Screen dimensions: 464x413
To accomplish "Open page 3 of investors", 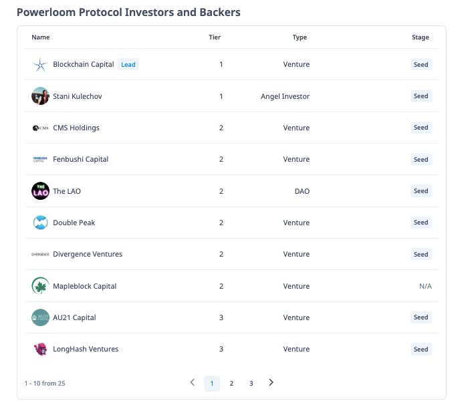I will pyautogui.click(x=251, y=384).
